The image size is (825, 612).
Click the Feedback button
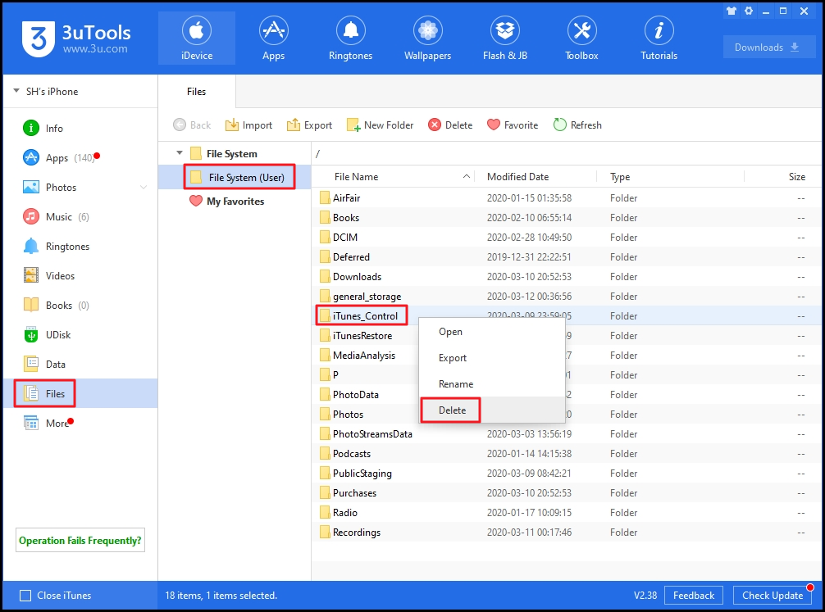[x=694, y=595]
